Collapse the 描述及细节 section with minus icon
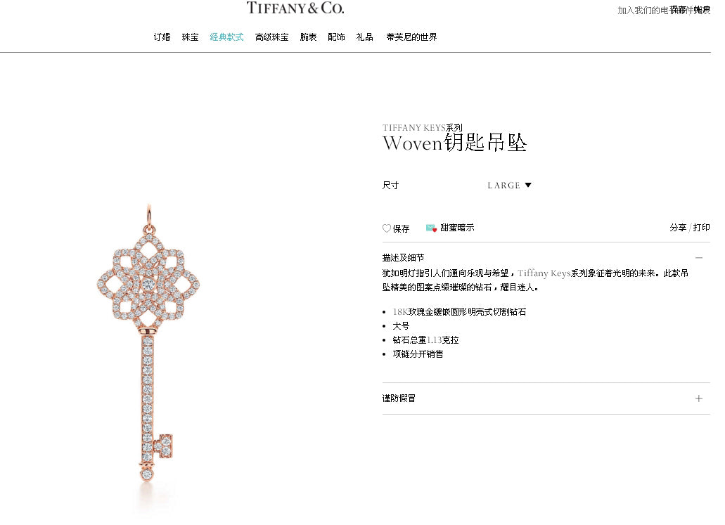 (699, 258)
